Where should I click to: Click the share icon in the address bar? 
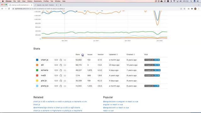click(181, 9)
